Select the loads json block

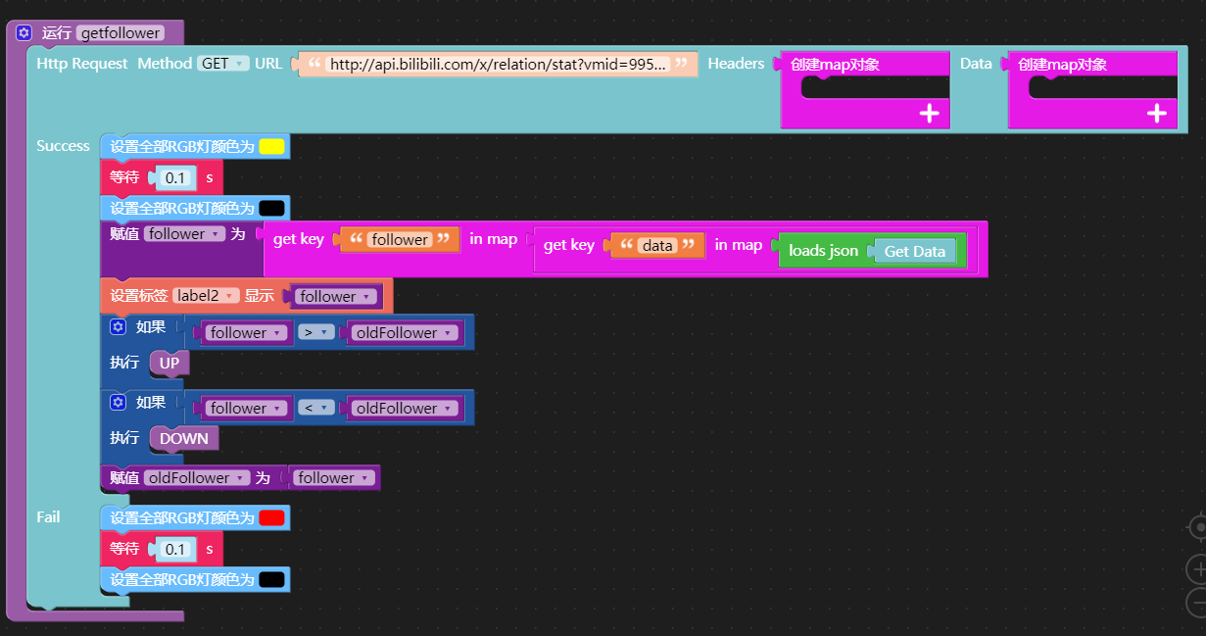pos(823,251)
